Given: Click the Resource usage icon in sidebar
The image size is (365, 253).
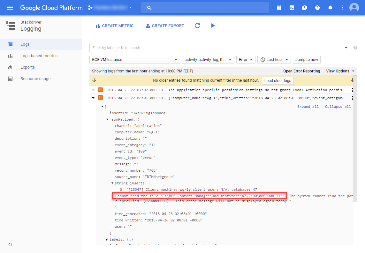Looking at the screenshot, I should pos(10,79).
